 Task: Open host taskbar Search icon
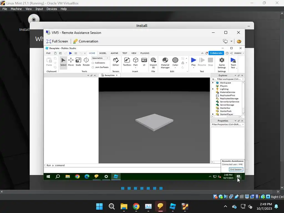pos(111,206)
